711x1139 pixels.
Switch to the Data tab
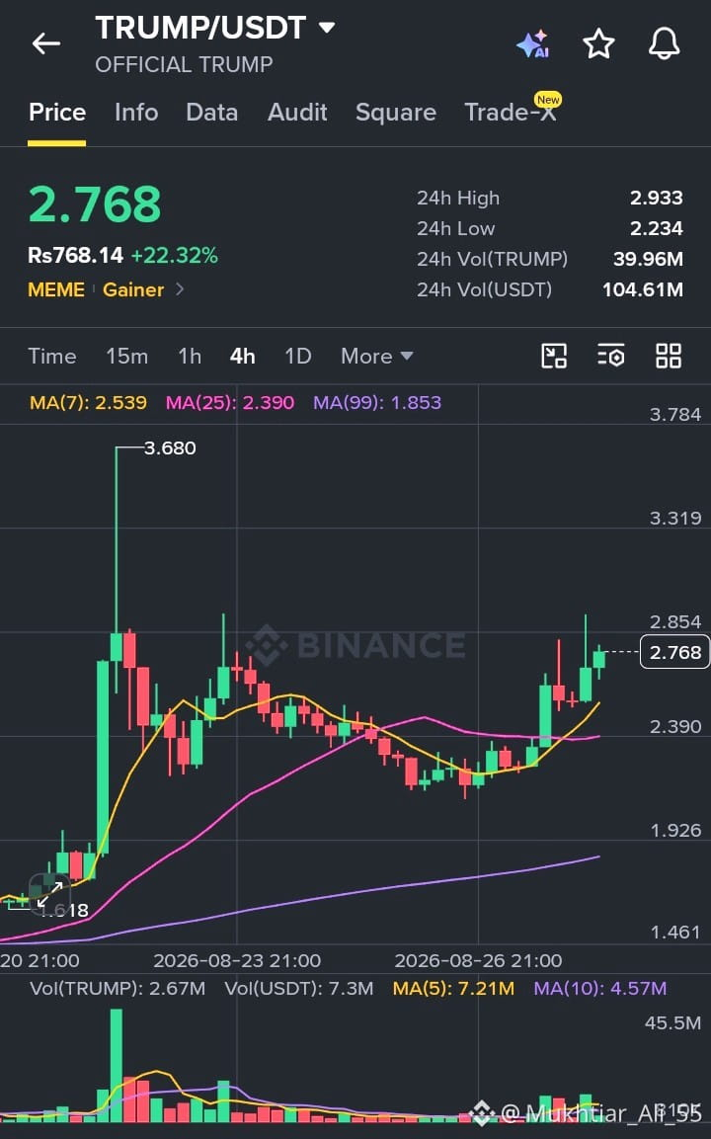pos(212,112)
